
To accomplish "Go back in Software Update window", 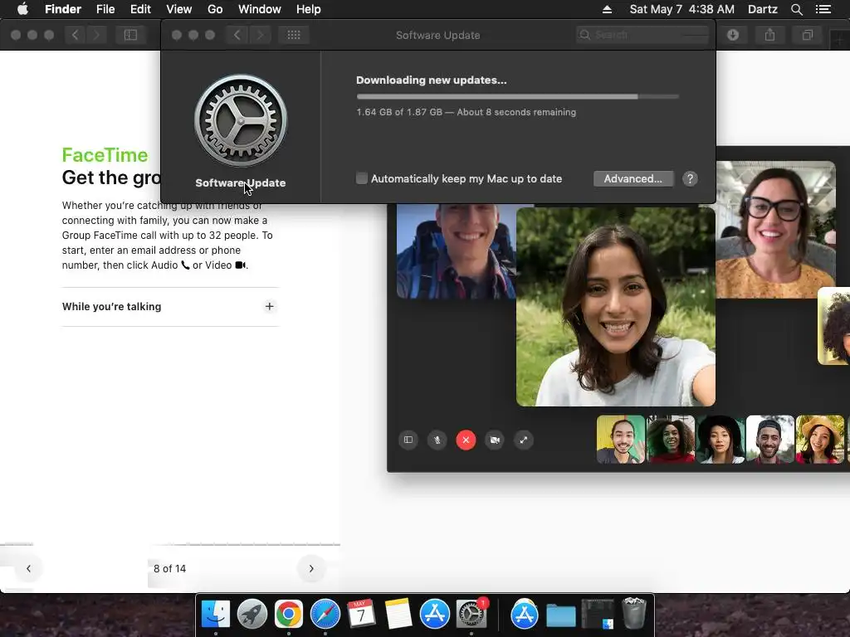I will (237, 35).
